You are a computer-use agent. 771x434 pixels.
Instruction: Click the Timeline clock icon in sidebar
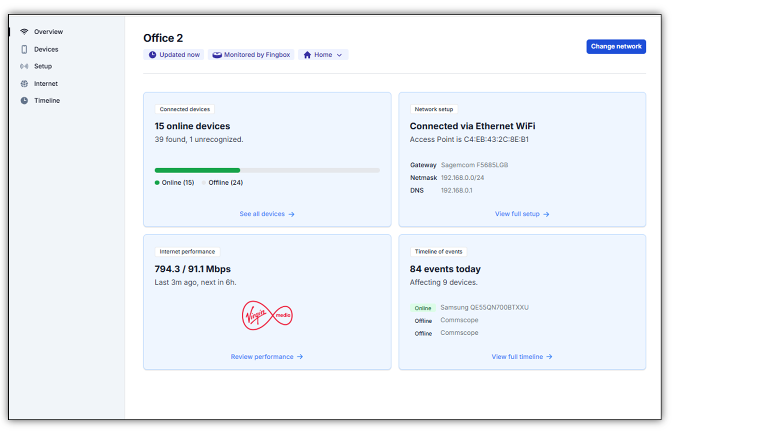(x=24, y=101)
